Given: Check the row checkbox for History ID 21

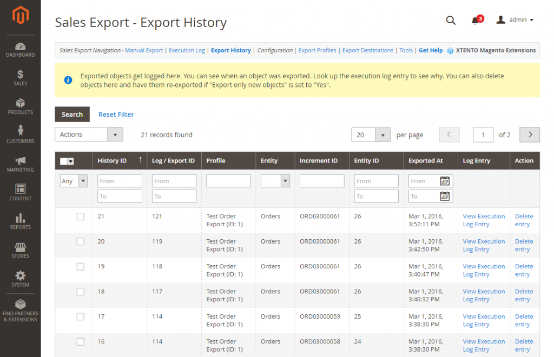Looking at the screenshot, I should point(80,216).
